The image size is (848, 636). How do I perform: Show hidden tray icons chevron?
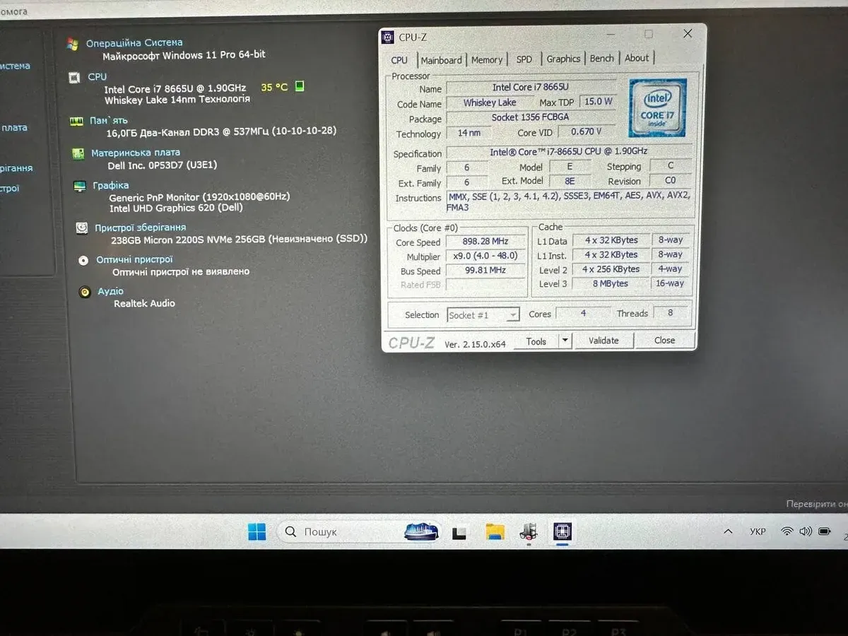728,531
